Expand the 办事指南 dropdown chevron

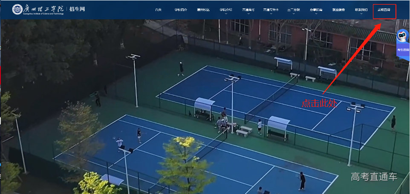pos(316,13)
